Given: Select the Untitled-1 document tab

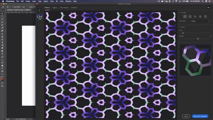Looking at the screenshot, I should [19, 10].
